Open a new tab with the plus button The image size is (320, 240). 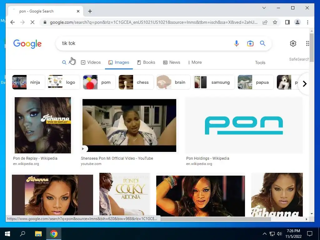(90, 11)
